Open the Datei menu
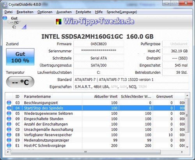Viewport: 195px width, 160px height. tap(9, 12)
